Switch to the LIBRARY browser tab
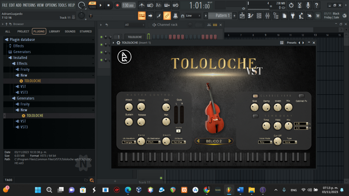349x196 pixels. pos(55,32)
